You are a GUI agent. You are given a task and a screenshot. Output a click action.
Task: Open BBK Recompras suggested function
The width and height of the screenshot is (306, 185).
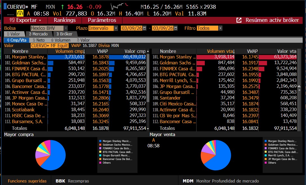[x=72, y=181]
